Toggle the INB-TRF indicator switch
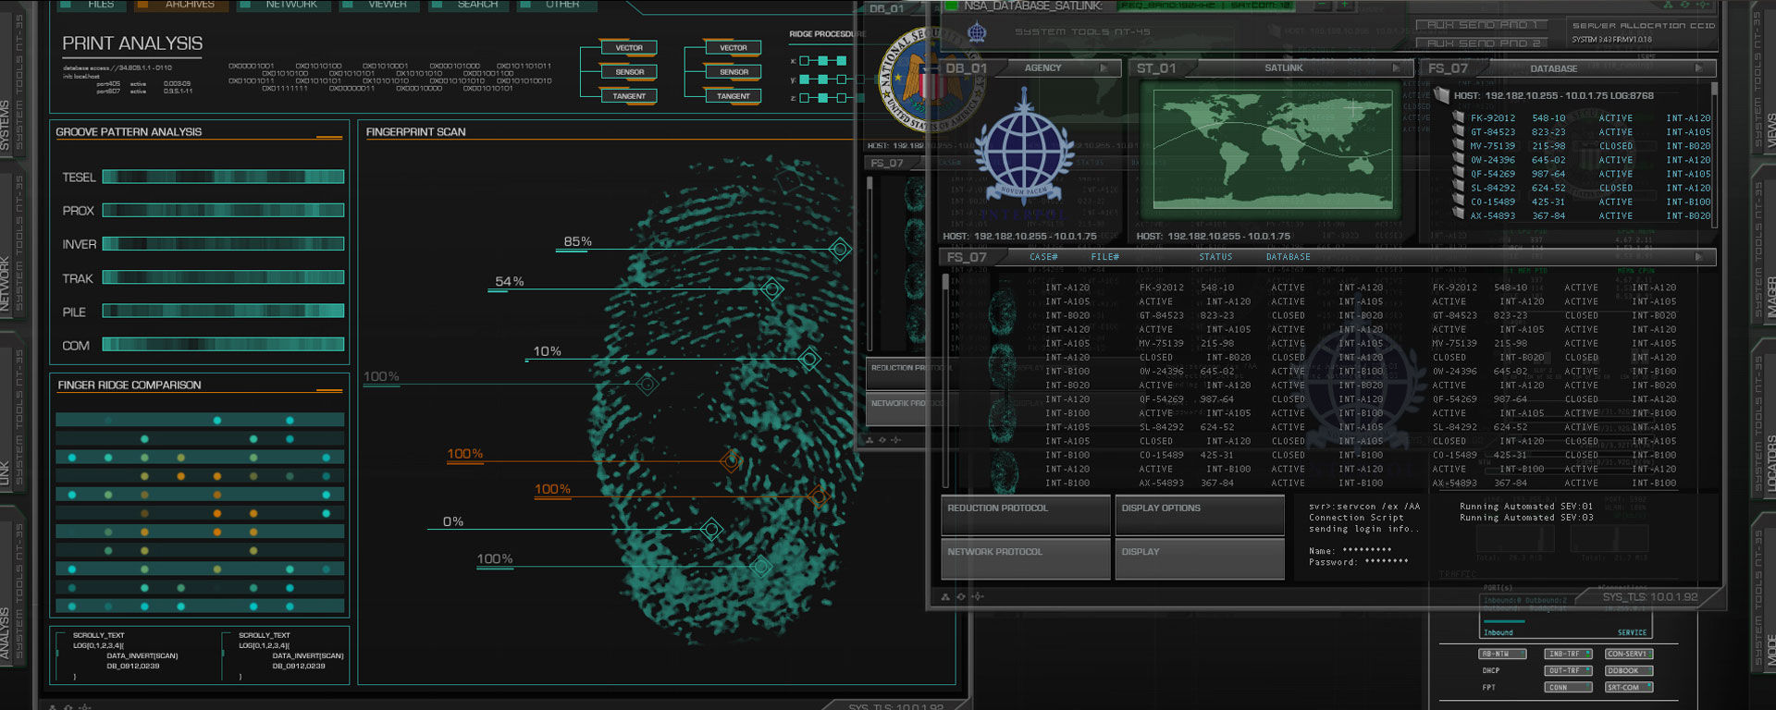Screen dimensions: 1776x710 point(1568,654)
